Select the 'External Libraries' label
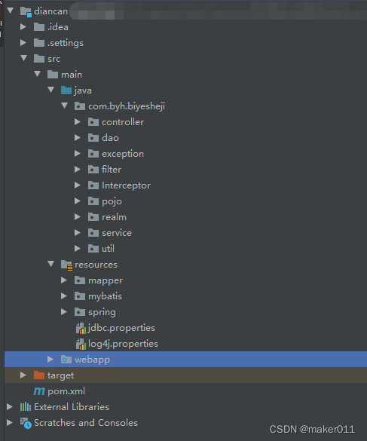367x441 pixels. click(72, 407)
